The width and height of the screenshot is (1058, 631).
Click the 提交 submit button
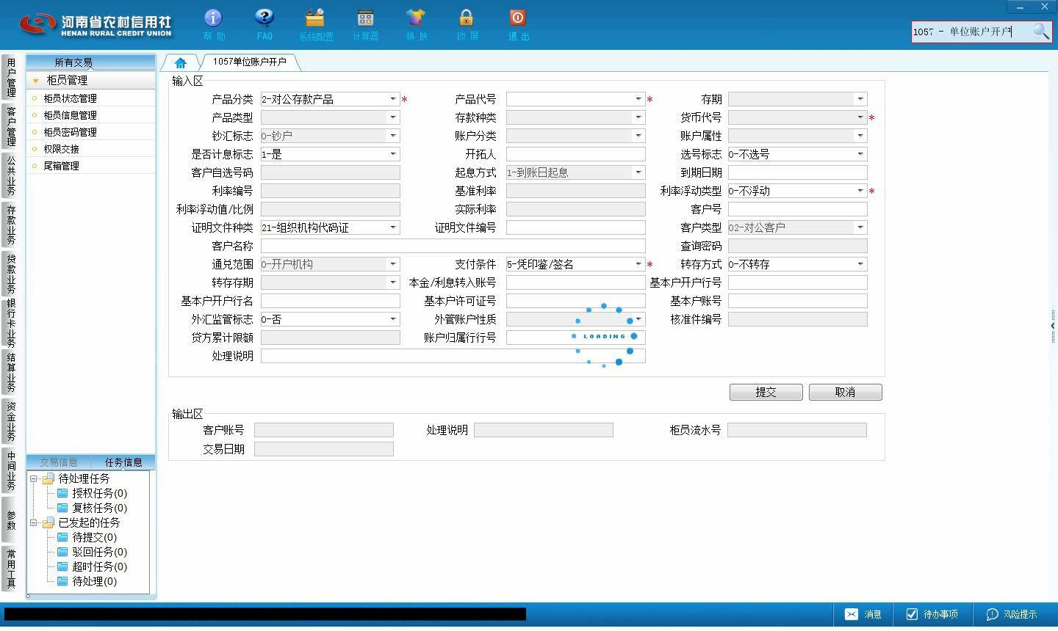[x=766, y=392]
